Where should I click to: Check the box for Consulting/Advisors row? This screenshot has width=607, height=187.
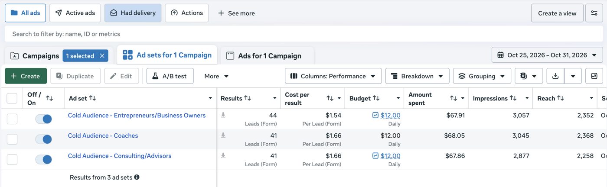12,159
